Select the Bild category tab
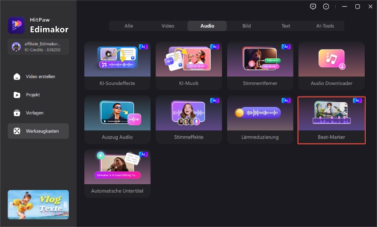The width and height of the screenshot is (377, 227). [x=246, y=26]
